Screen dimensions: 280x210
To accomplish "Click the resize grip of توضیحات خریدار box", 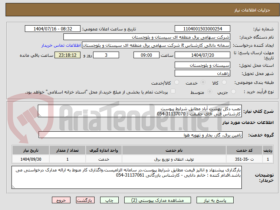I will tap(13, 187).
